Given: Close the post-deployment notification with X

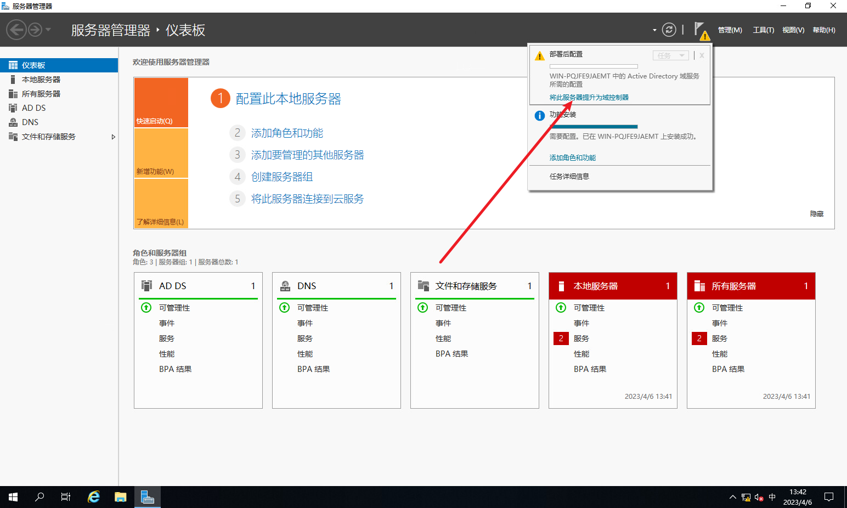Looking at the screenshot, I should (x=702, y=55).
